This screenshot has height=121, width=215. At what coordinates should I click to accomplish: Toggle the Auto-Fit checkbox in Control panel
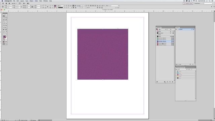point(86,7)
